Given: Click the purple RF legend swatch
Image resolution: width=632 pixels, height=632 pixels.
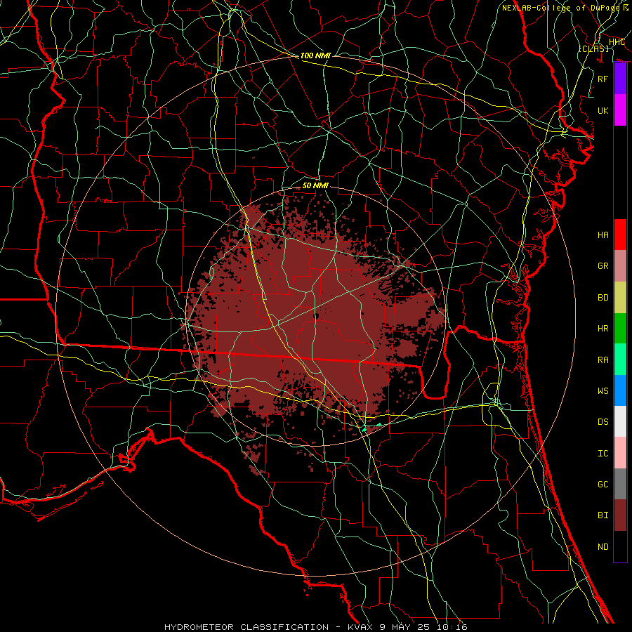Looking at the screenshot, I should point(620,79).
